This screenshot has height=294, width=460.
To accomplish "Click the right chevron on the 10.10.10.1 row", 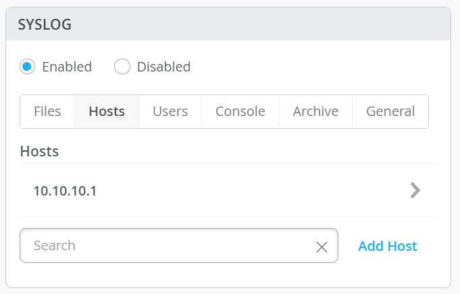I will click(415, 191).
